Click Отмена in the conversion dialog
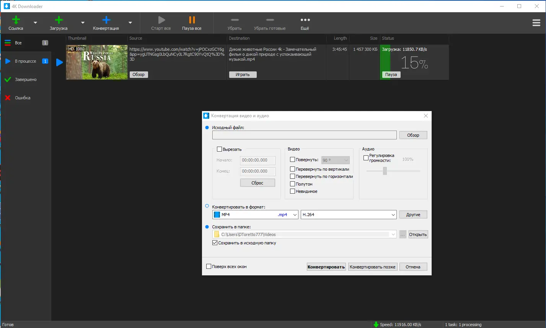 (x=413, y=267)
